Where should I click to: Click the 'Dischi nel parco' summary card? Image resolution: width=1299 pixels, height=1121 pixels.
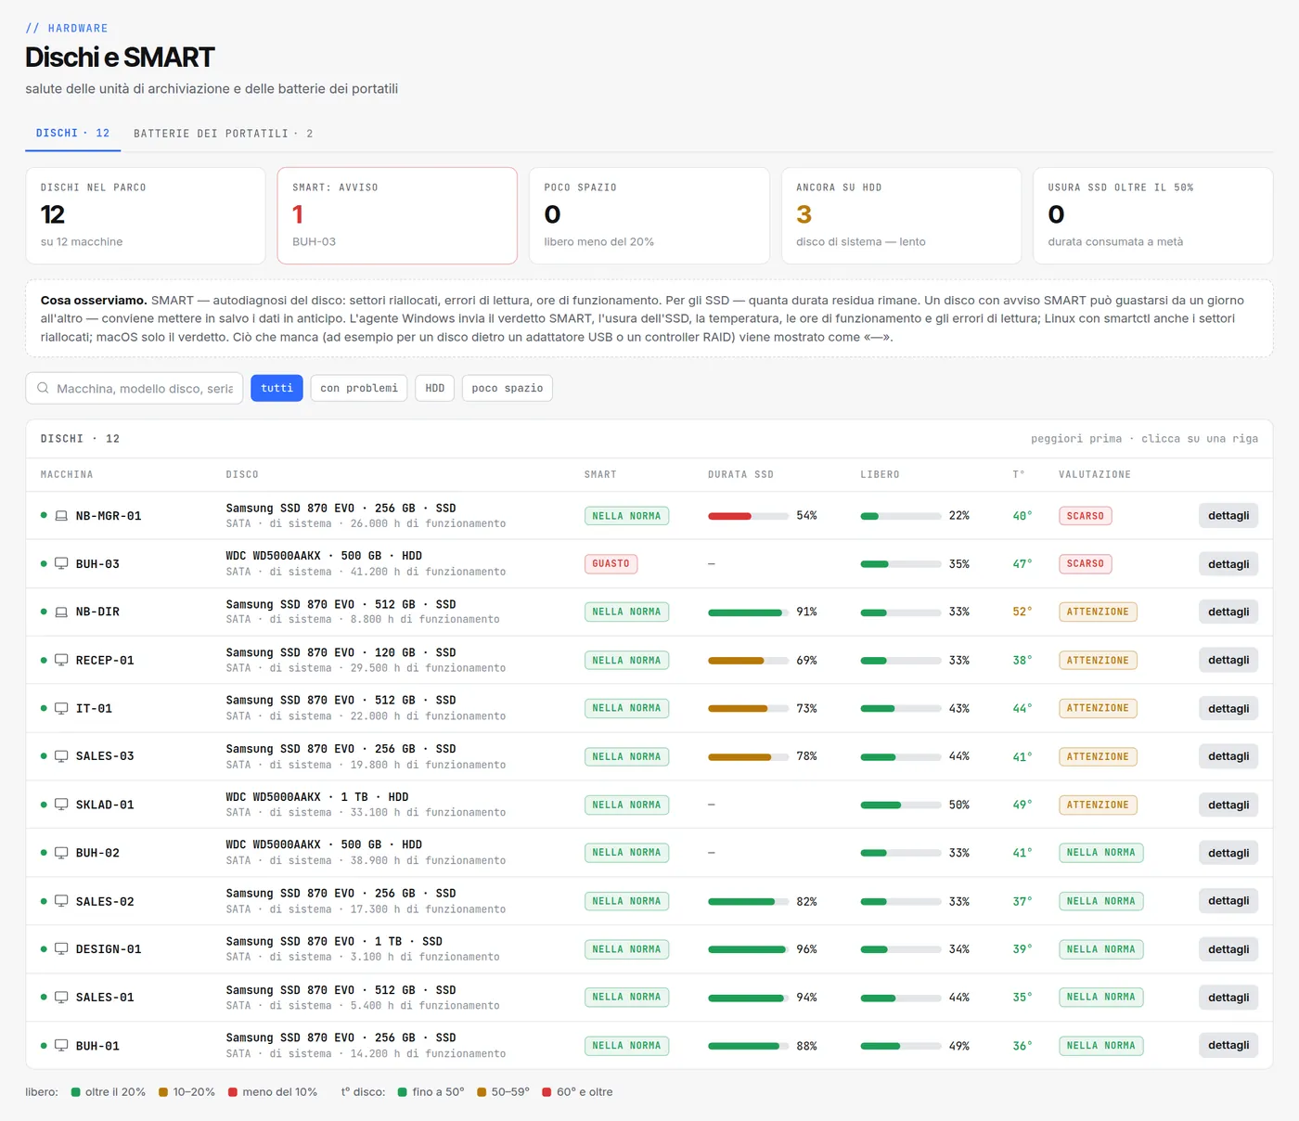[146, 215]
